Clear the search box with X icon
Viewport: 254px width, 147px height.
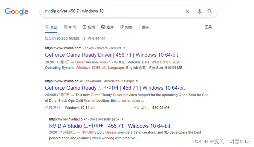(x=187, y=11)
